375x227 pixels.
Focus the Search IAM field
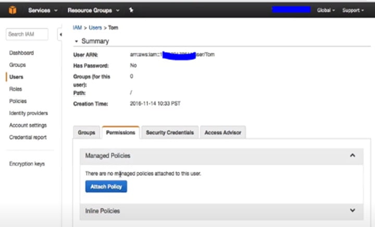pos(27,34)
